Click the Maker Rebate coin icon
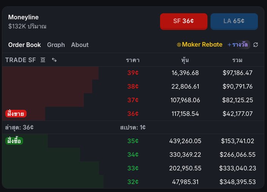267x192 pixels. [x=179, y=45]
